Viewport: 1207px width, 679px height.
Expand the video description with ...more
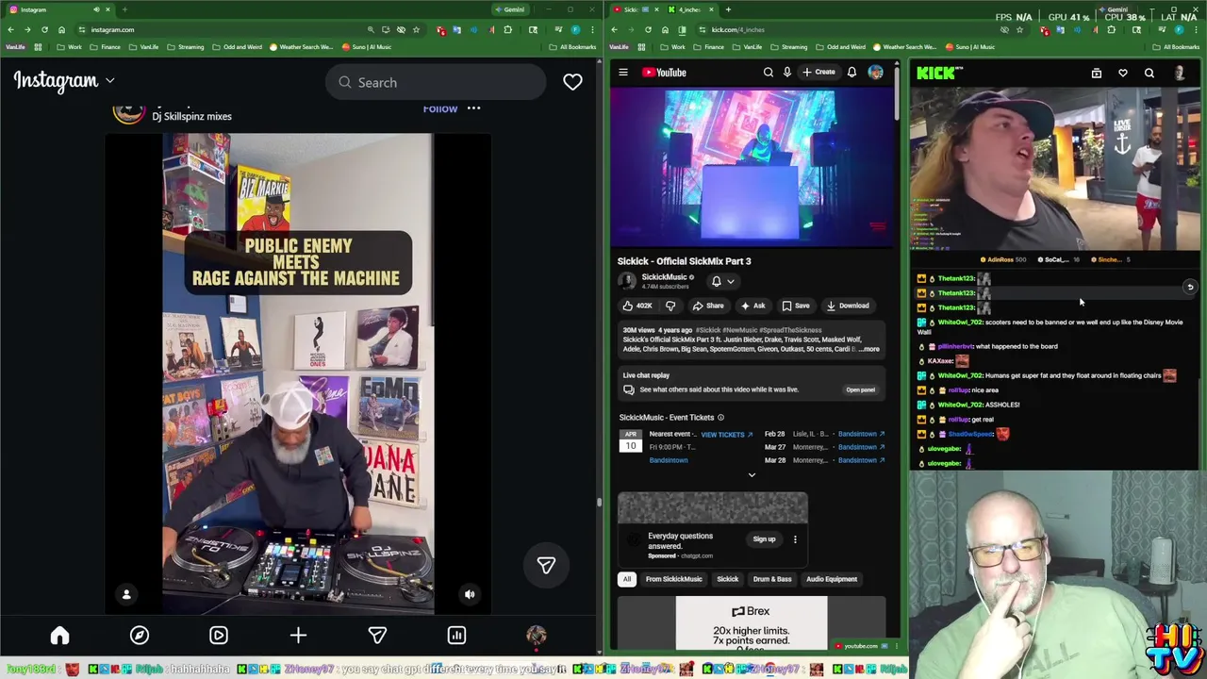click(869, 349)
